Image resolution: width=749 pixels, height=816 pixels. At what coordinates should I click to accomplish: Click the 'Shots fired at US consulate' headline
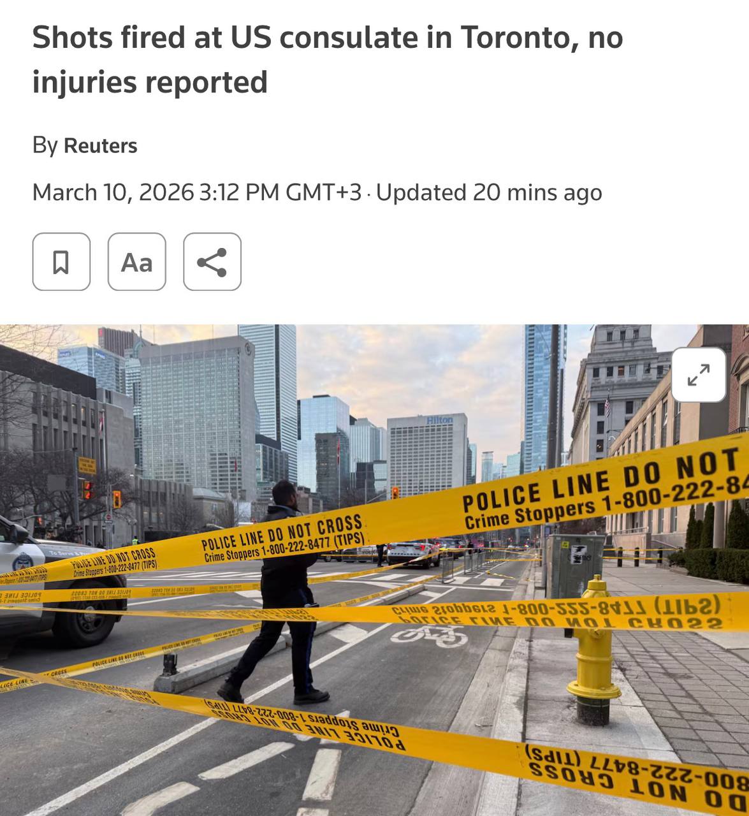point(328,59)
